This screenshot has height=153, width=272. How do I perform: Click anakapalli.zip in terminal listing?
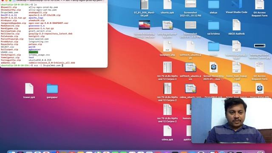38,12
